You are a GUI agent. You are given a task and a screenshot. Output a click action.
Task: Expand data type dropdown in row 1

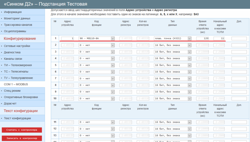point(172,38)
